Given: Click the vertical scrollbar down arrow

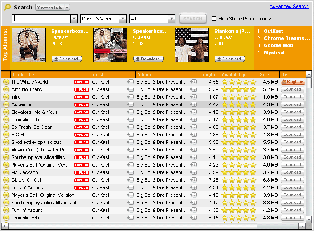Looking at the screenshot, I should 309,219.
